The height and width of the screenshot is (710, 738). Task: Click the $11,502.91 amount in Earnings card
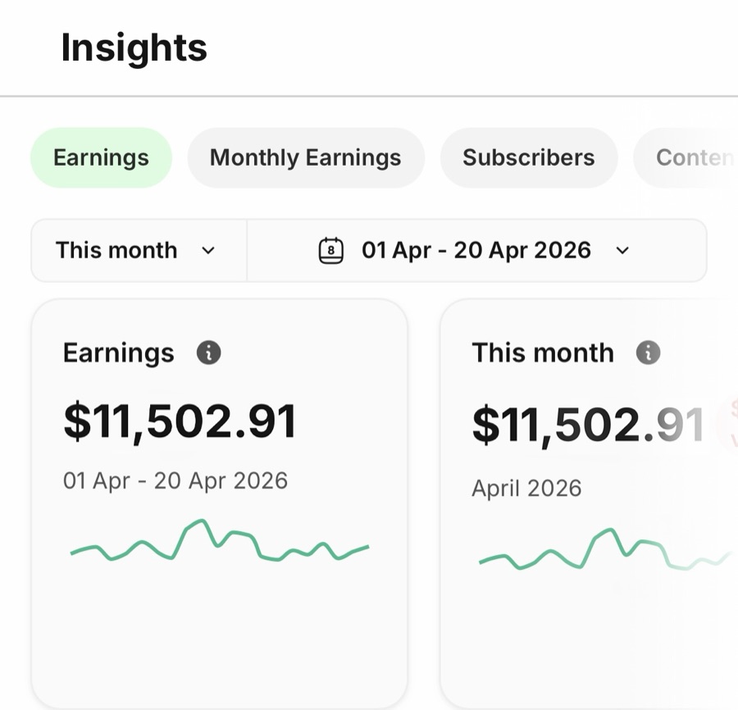(180, 421)
